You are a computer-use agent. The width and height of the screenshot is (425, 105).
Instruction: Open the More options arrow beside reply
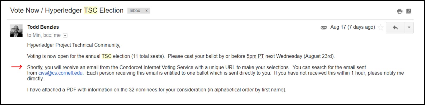point(409,28)
